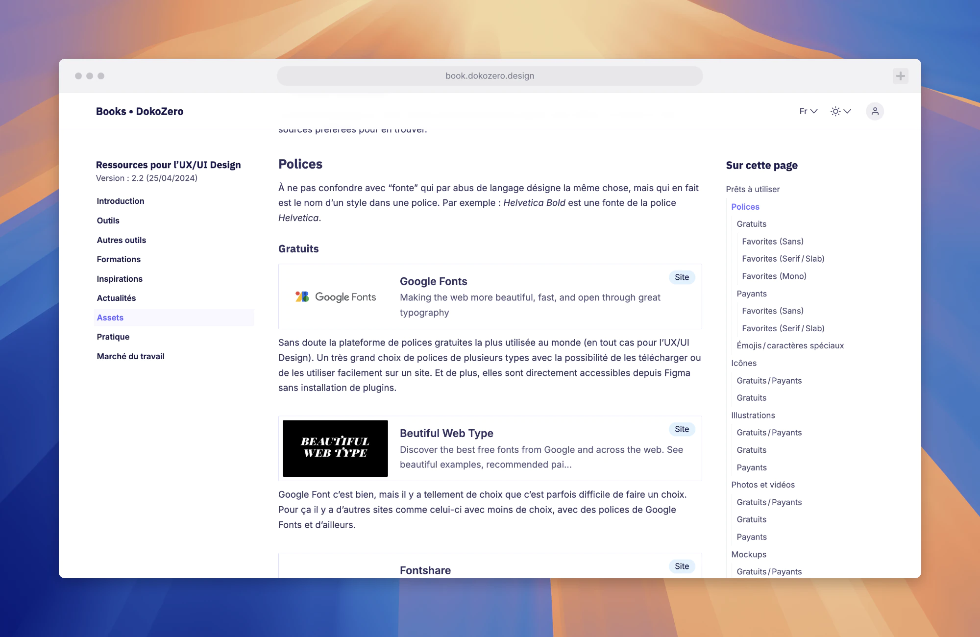Viewport: 980px width, 637px height.
Task: Click the sun theme icon
Action: pyautogui.click(x=835, y=111)
